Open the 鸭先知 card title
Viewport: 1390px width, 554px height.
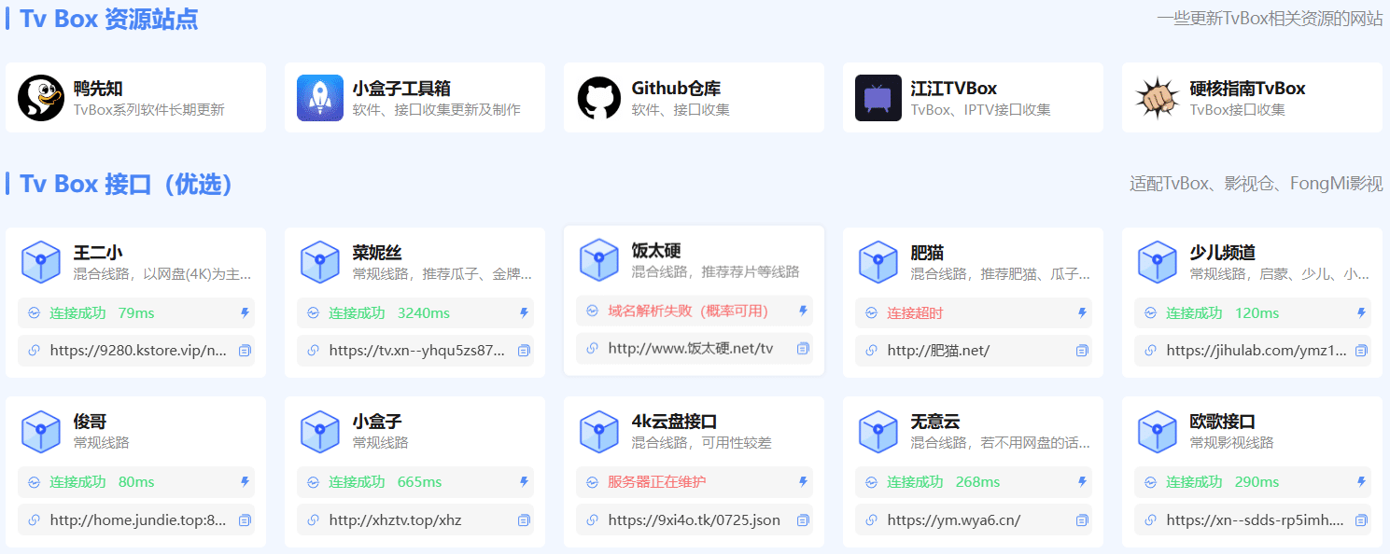tap(98, 89)
